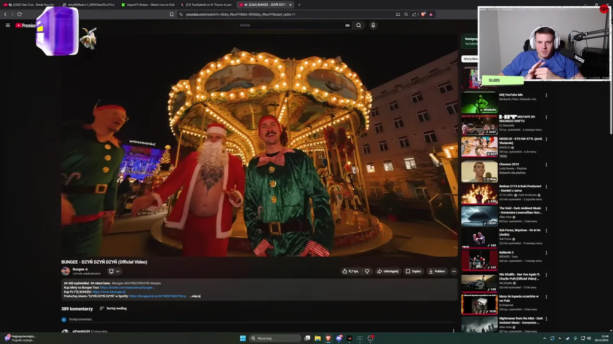Open Task View on the taskbar

[307, 338]
